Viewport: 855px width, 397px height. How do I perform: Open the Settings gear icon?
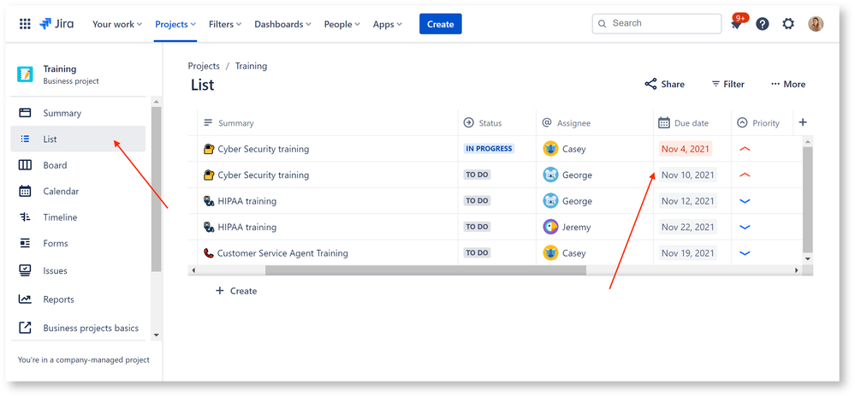pyautogui.click(x=788, y=24)
